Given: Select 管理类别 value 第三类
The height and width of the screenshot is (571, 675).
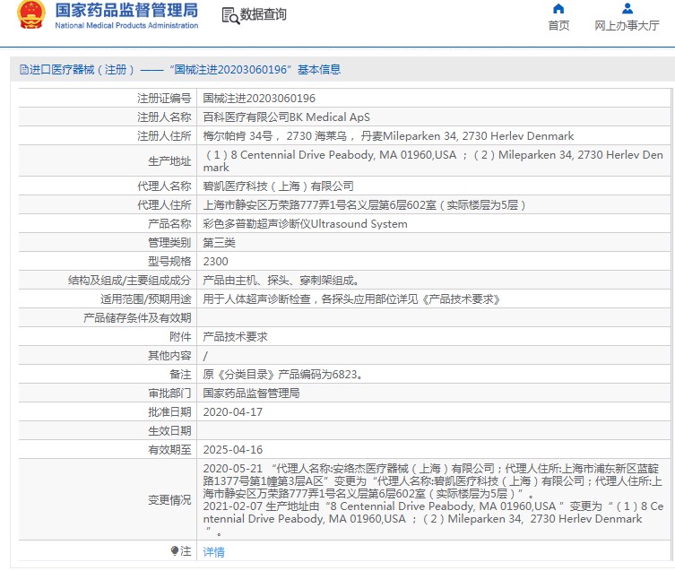Looking at the screenshot, I should click(x=219, y=242).
